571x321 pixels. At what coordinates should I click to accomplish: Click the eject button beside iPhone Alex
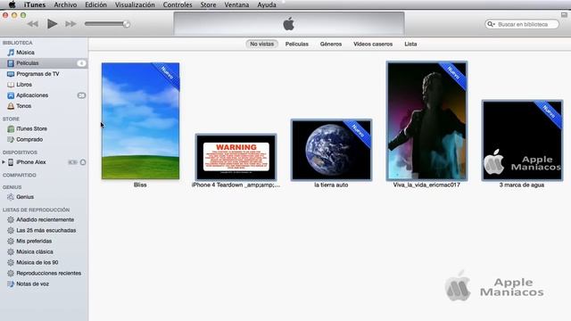pos(83,162)
